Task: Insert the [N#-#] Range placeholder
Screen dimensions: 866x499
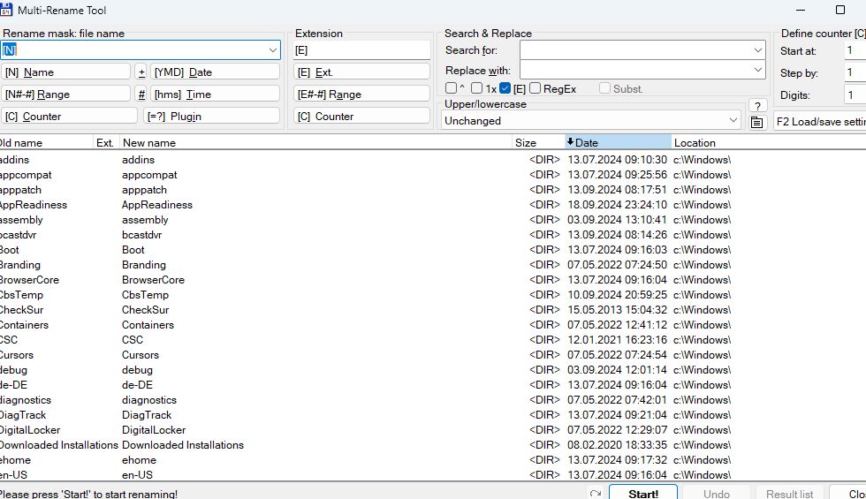Action: click(65, 94)
